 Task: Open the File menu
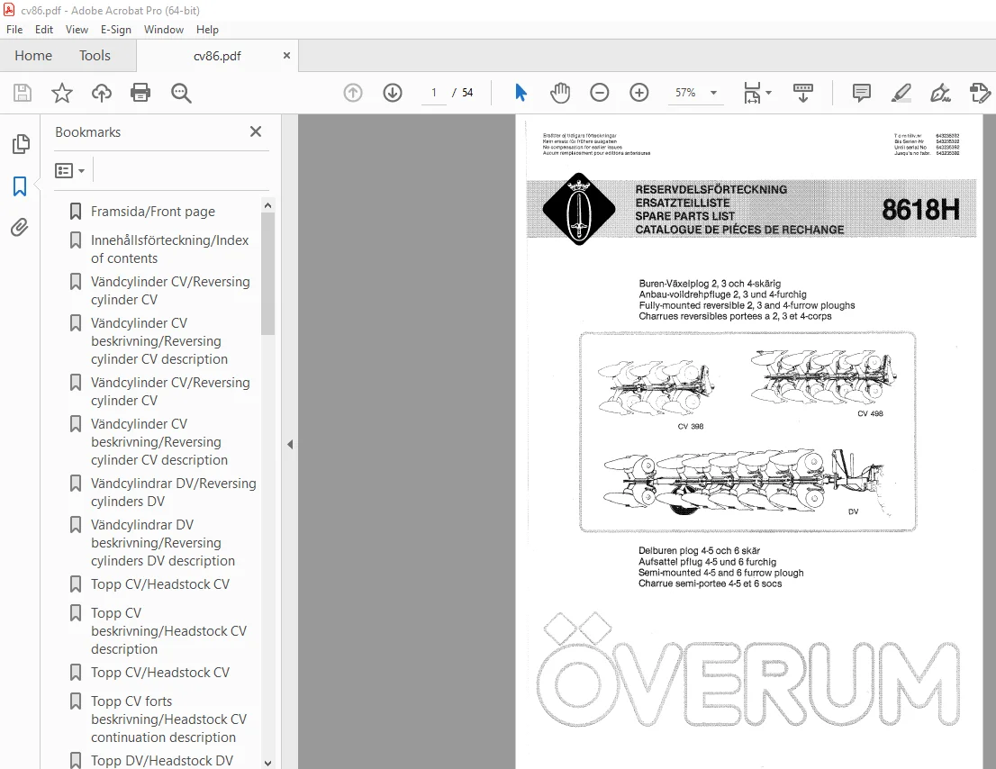click(x=14, y=29)
